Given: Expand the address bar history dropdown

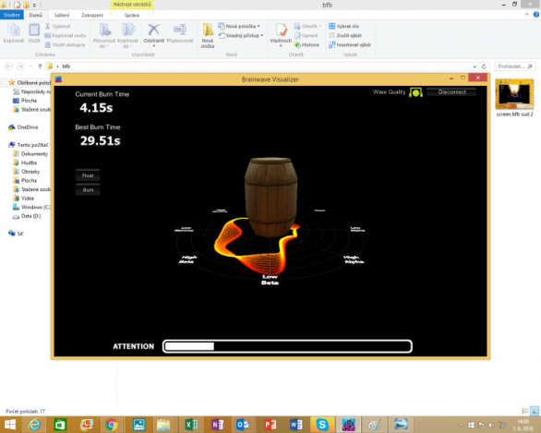Looking at the screenshot, I should (x=475, y=66).
